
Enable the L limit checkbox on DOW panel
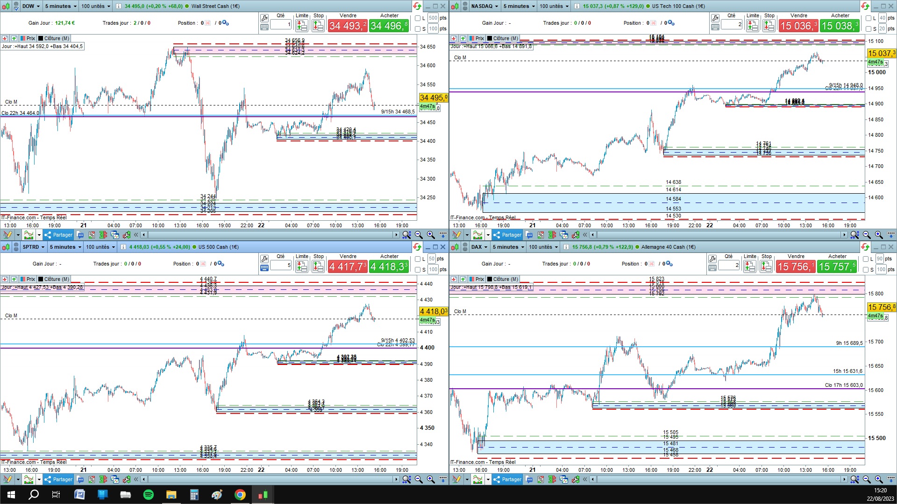coord(418,18)
